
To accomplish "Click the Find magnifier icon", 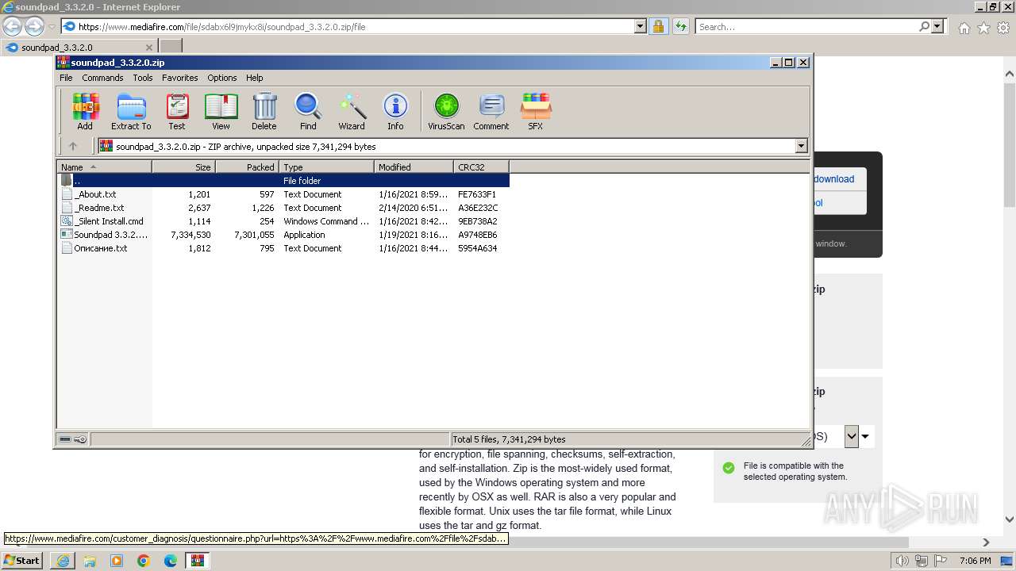I will coord(308,111).
